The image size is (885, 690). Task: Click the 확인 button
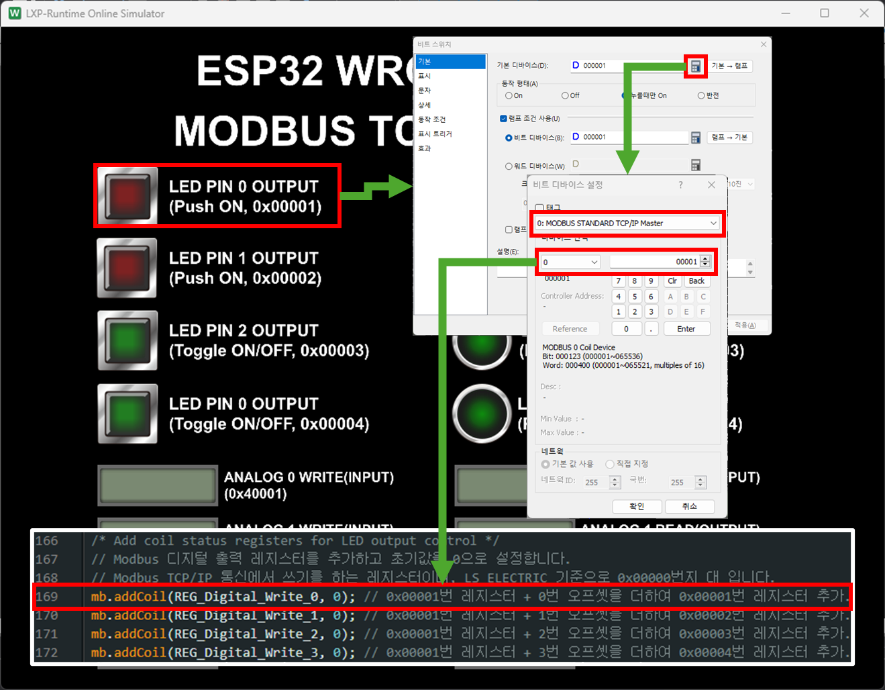tap(637, 507)
